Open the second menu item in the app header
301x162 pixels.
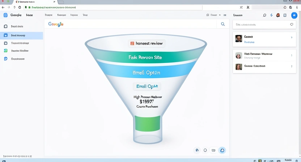(62, 15)
